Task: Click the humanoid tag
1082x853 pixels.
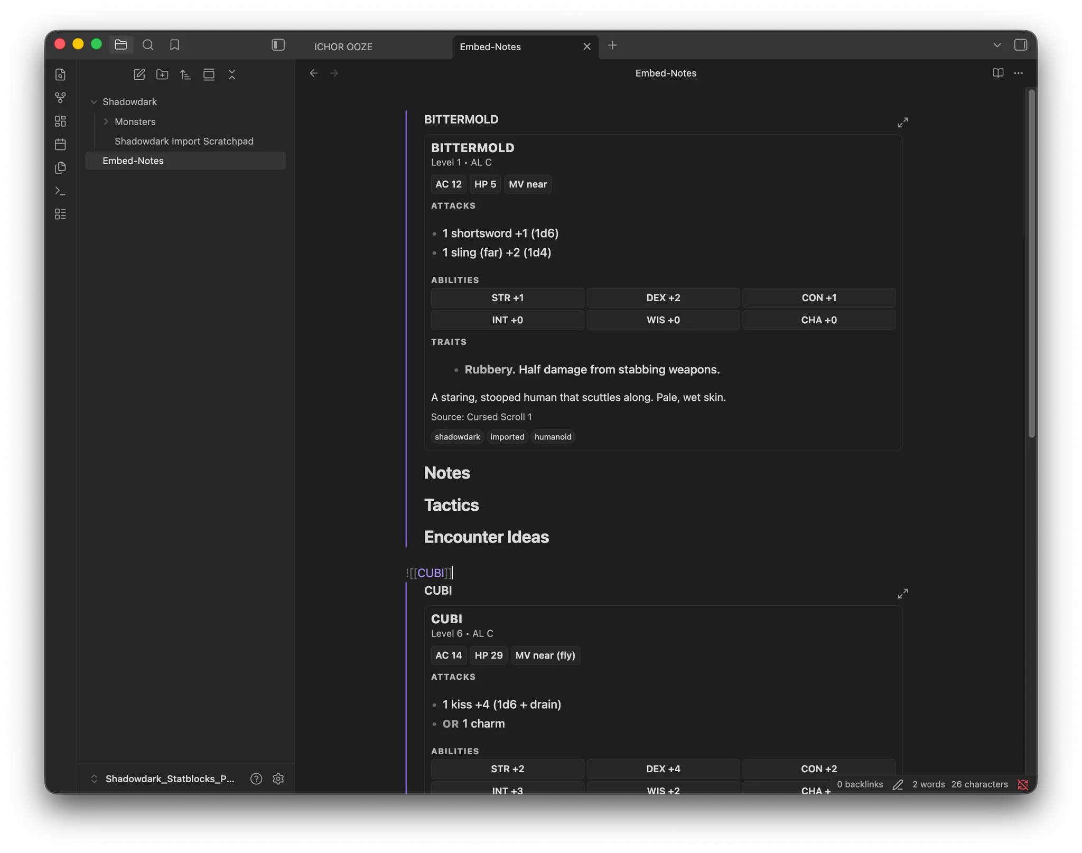Action: coord(553,437)
